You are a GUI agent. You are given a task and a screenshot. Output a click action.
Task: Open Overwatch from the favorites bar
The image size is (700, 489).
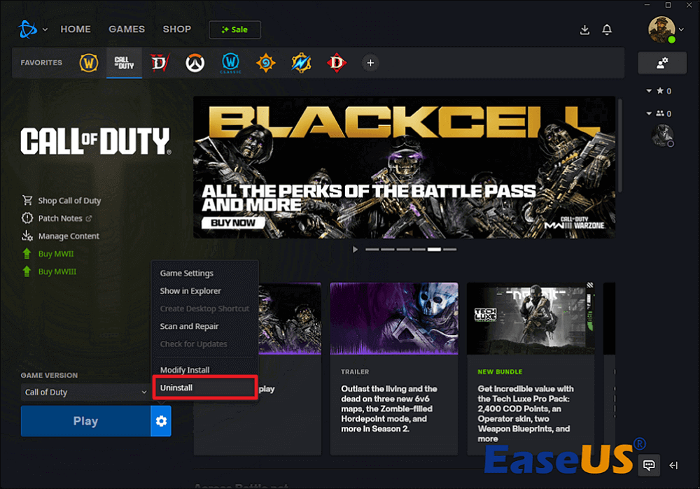click(x=195, y=62)
